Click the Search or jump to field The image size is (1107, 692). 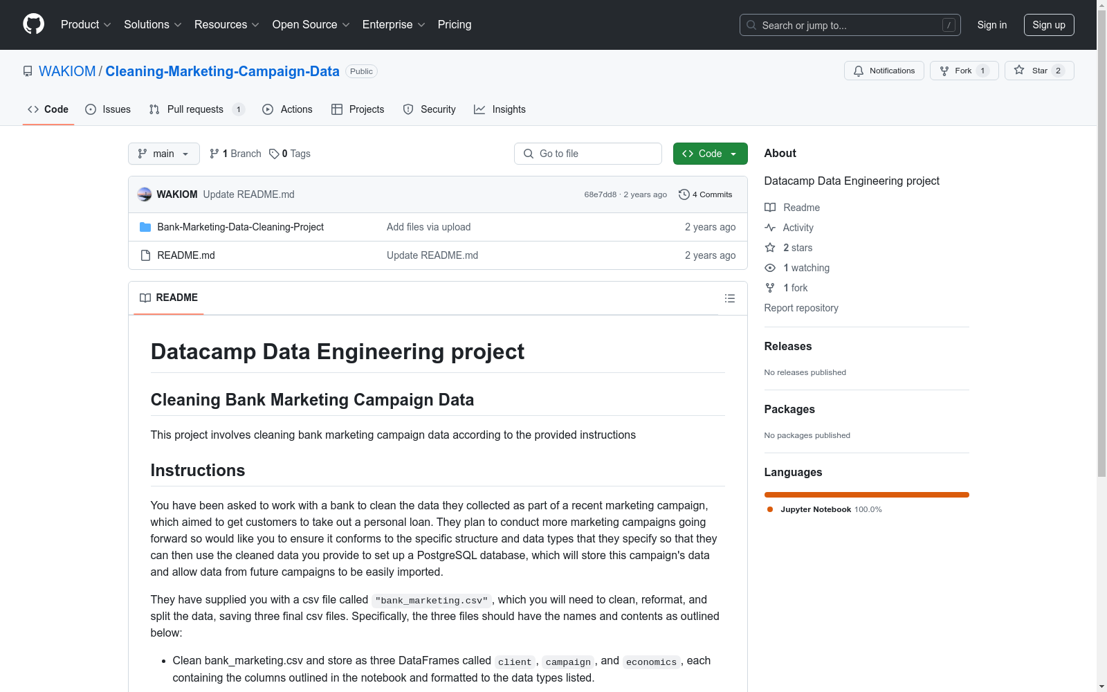850,25
